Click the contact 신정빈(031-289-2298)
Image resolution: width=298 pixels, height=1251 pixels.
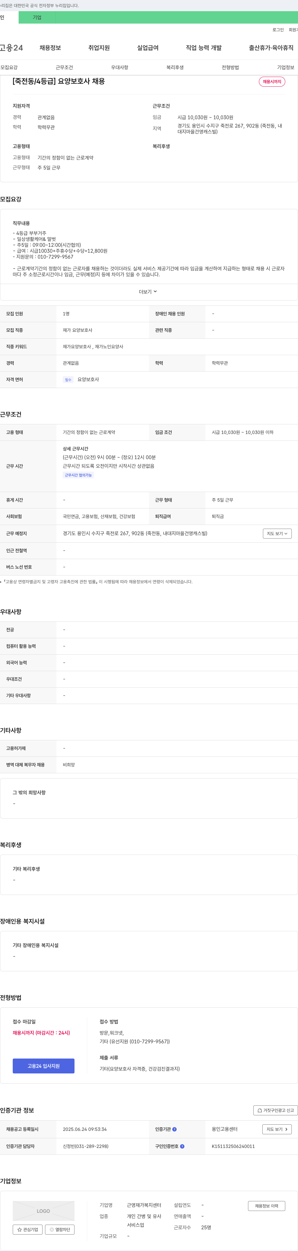click(x=85, y=1146)
